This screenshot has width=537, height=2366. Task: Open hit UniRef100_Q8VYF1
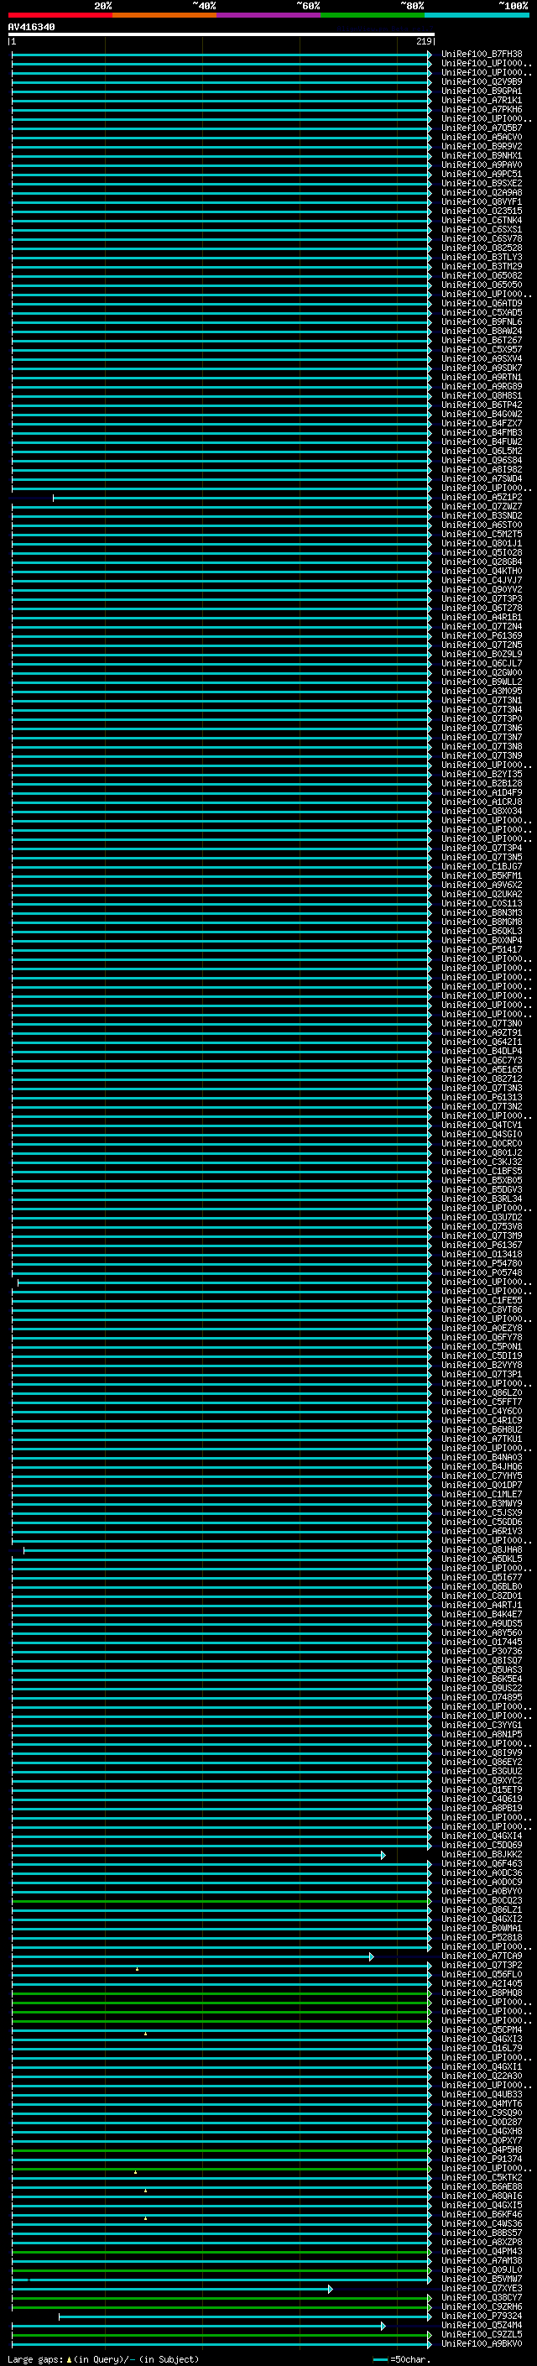click(x=482, y=202)
